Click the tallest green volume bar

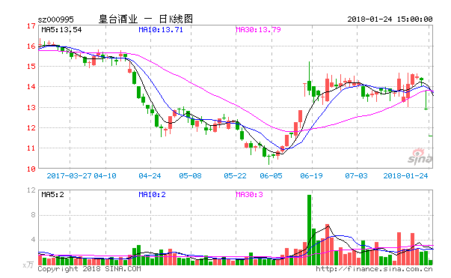(309, 230)
